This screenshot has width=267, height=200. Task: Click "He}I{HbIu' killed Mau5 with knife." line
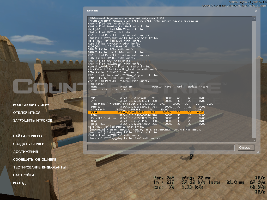114,47
